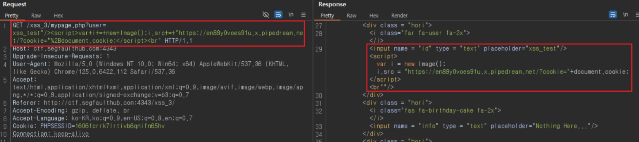Click the Connection: keep-alive header

[51, 134]
